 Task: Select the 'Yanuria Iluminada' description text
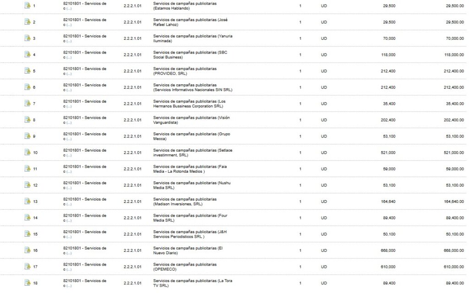click(192, 38)
